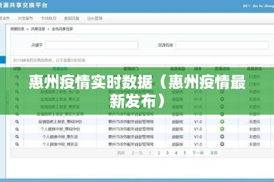The height and width of the screenshot is (182, 274).
Task: Go to 共享目录 in the breadcrumb
Action: [38, 29]
